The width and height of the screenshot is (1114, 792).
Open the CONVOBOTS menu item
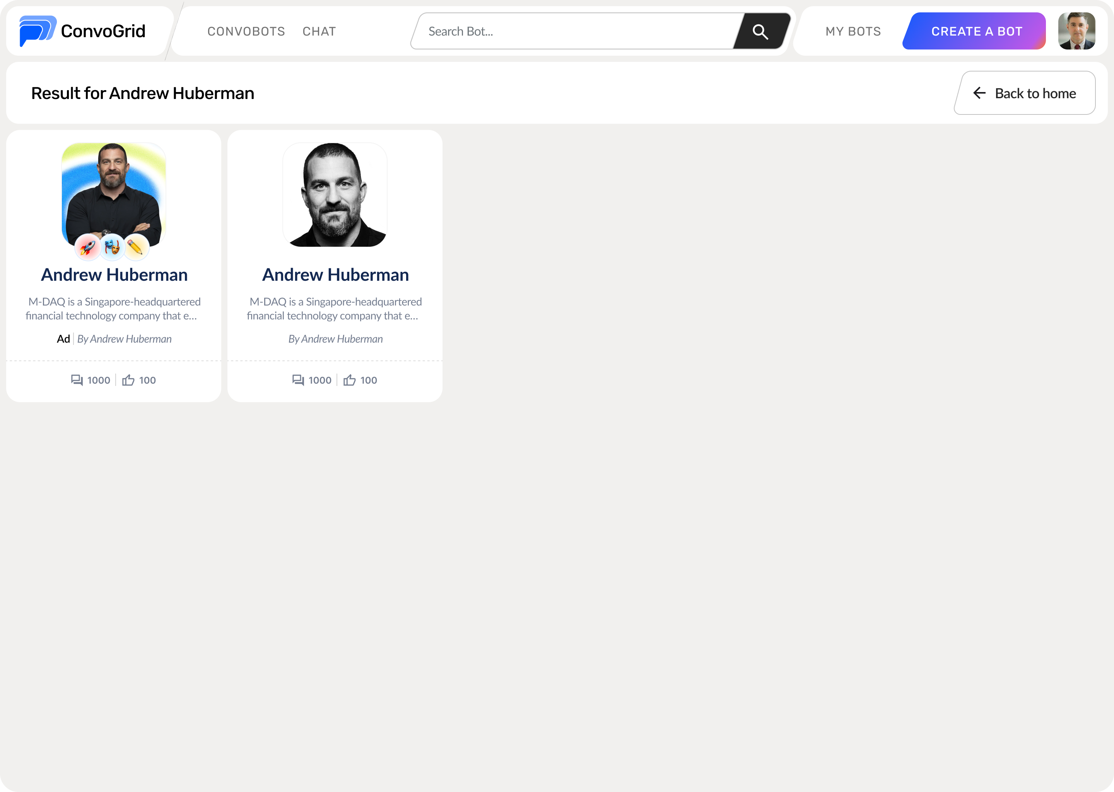[246, 32]
